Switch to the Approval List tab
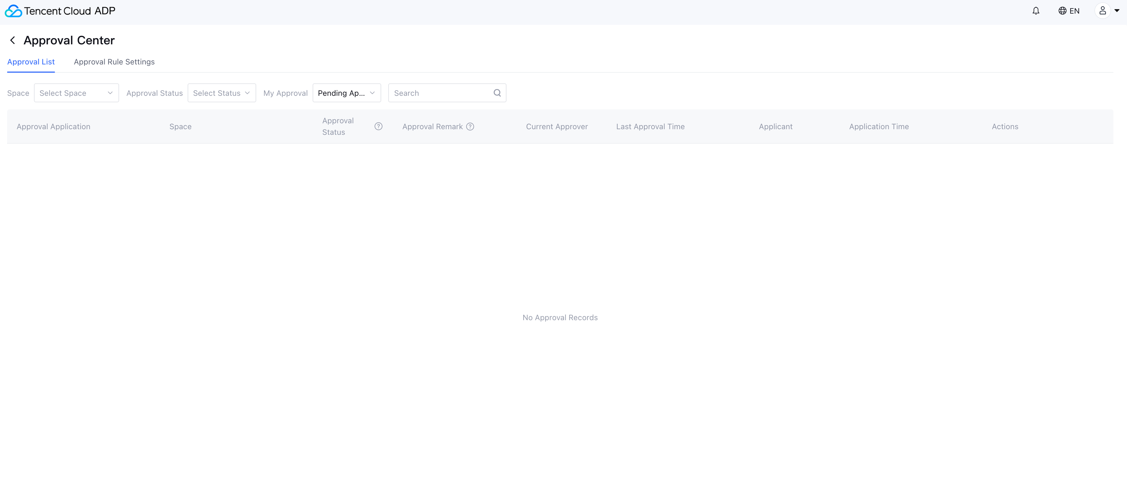 tap(31, 62)
